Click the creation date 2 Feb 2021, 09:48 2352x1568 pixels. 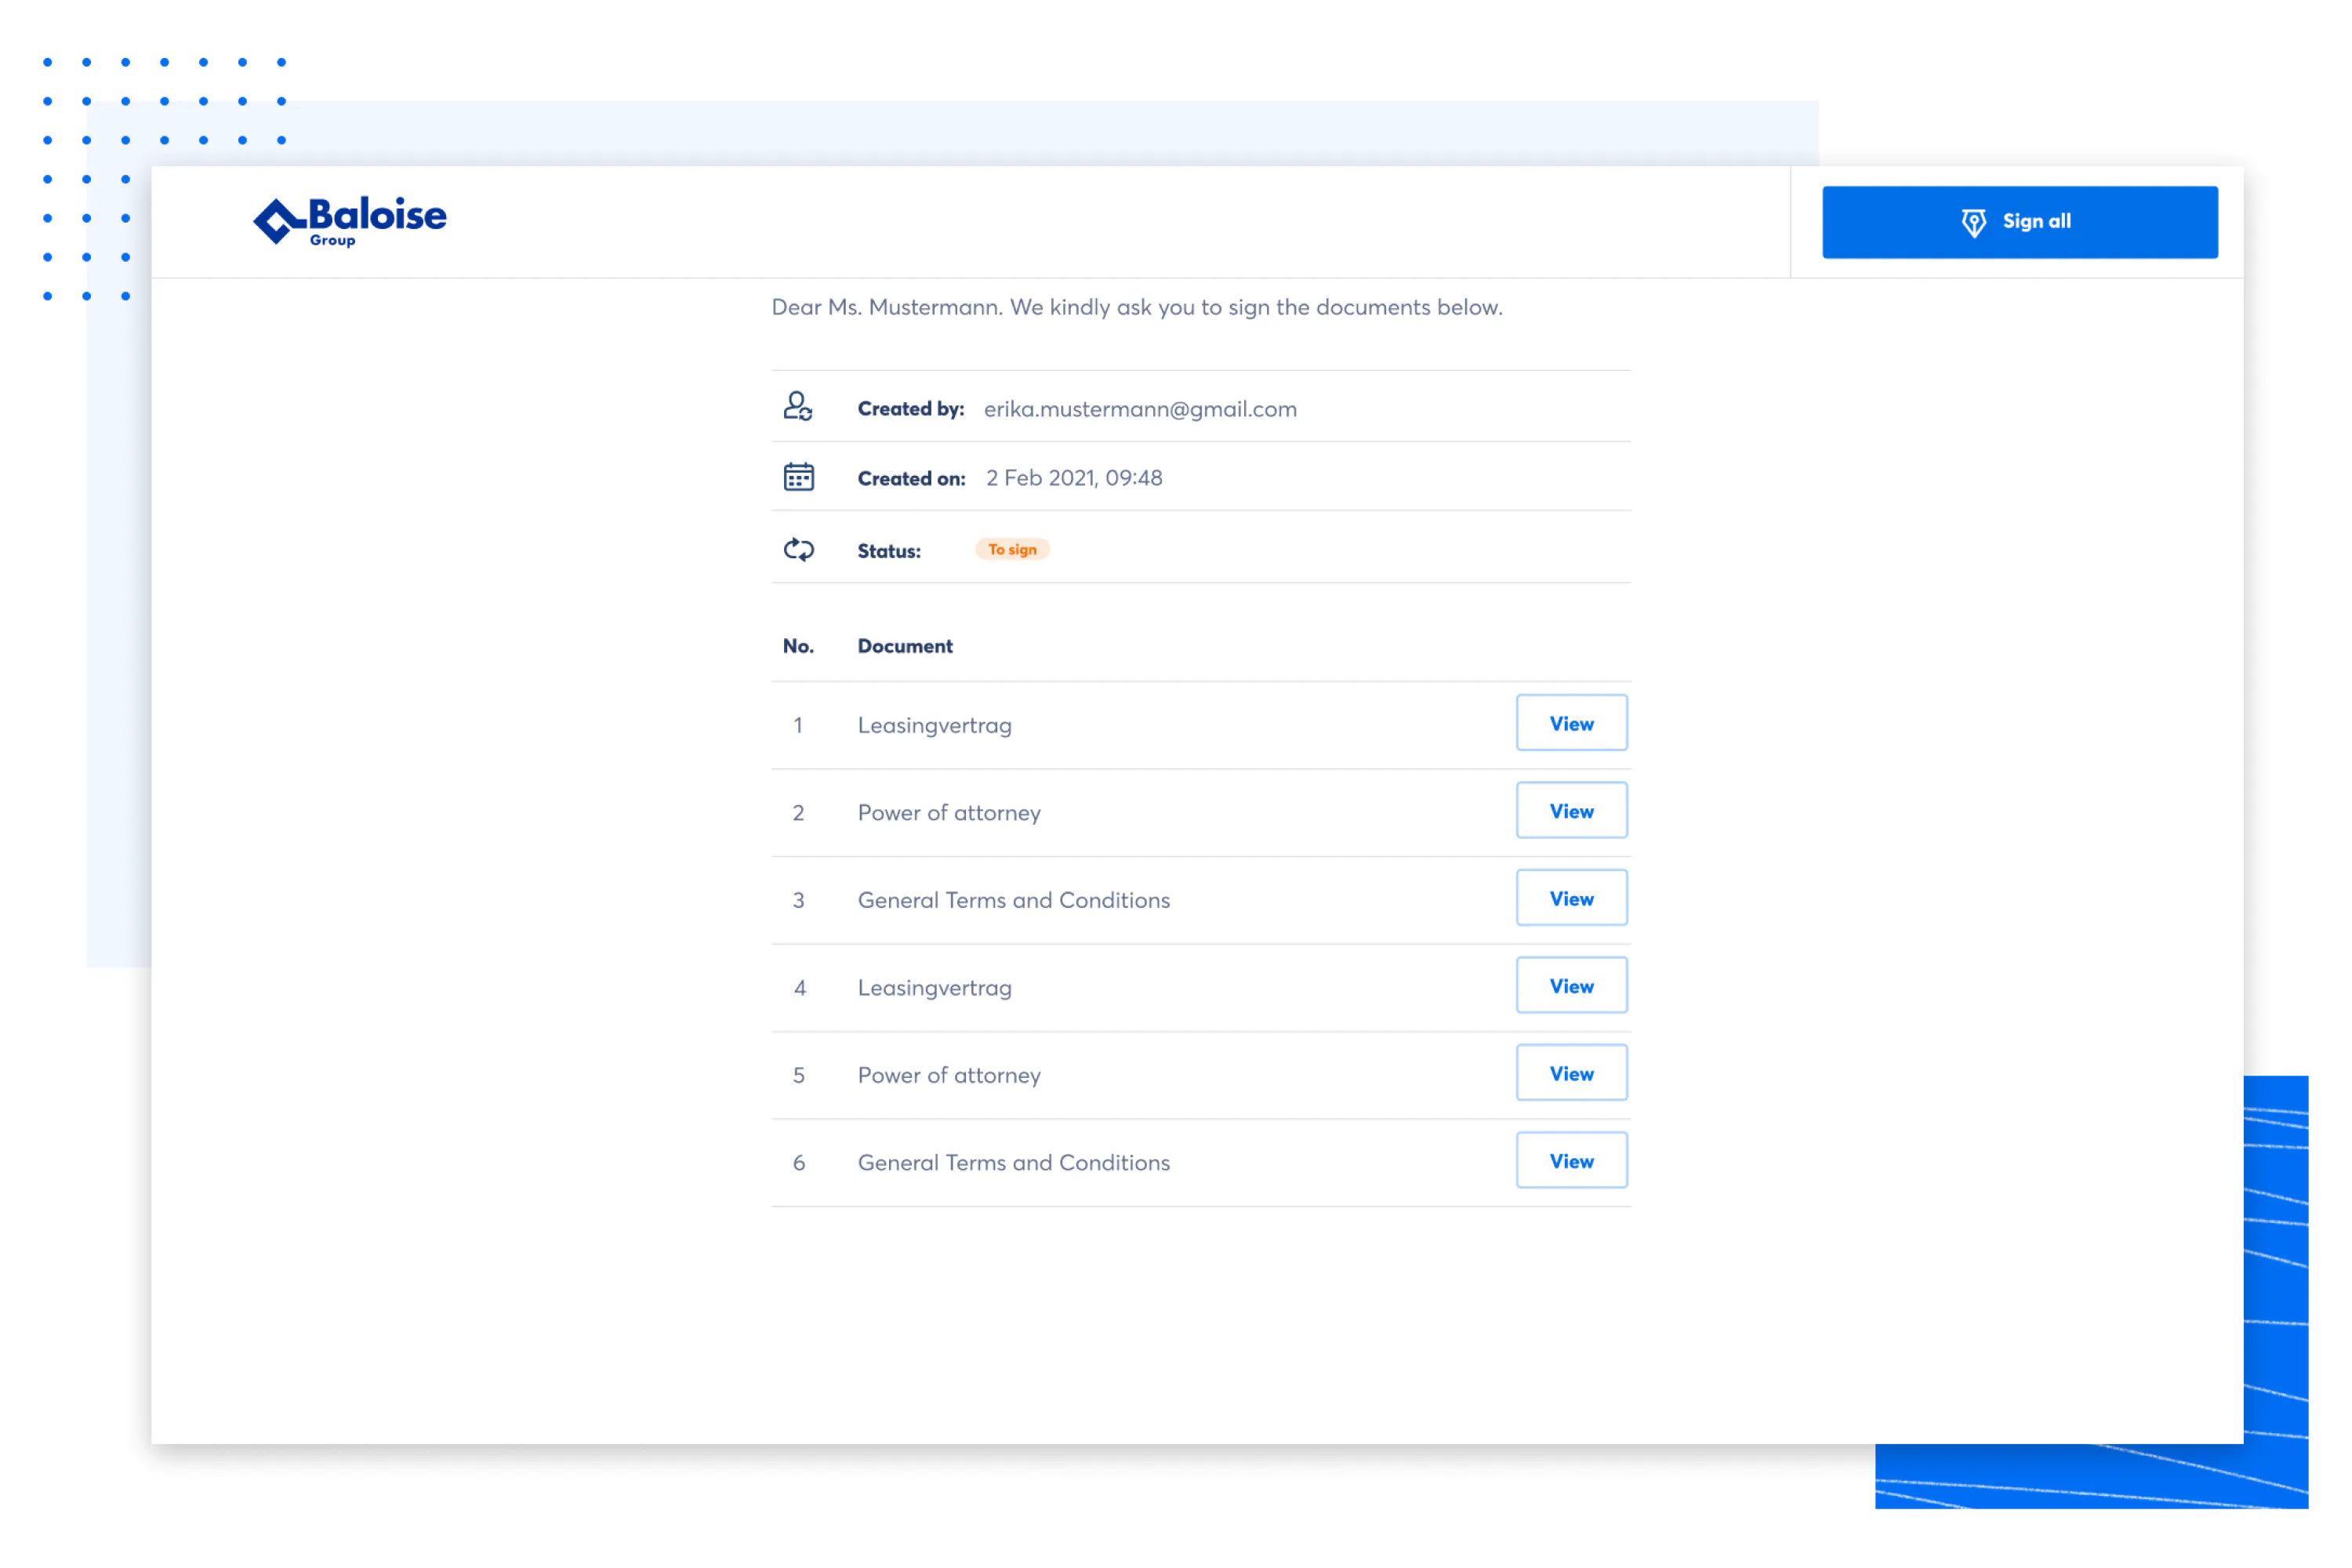click(x=1073, y=478)
